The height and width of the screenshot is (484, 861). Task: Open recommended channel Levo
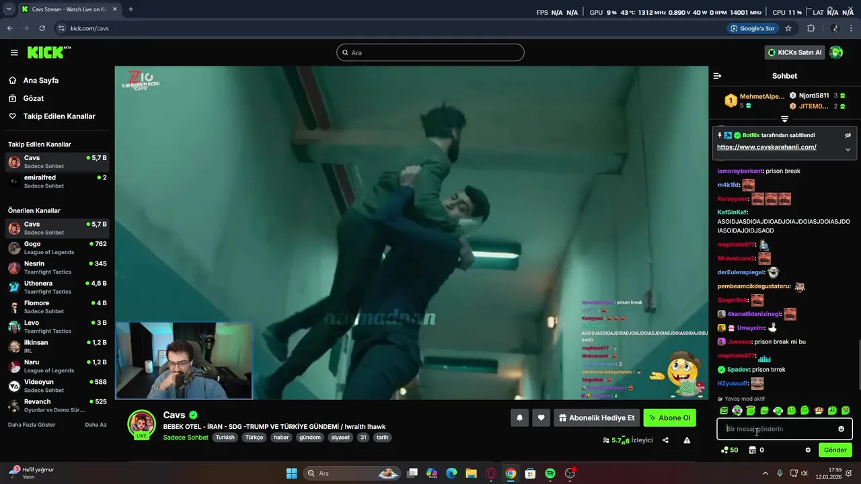click(57, 327)
